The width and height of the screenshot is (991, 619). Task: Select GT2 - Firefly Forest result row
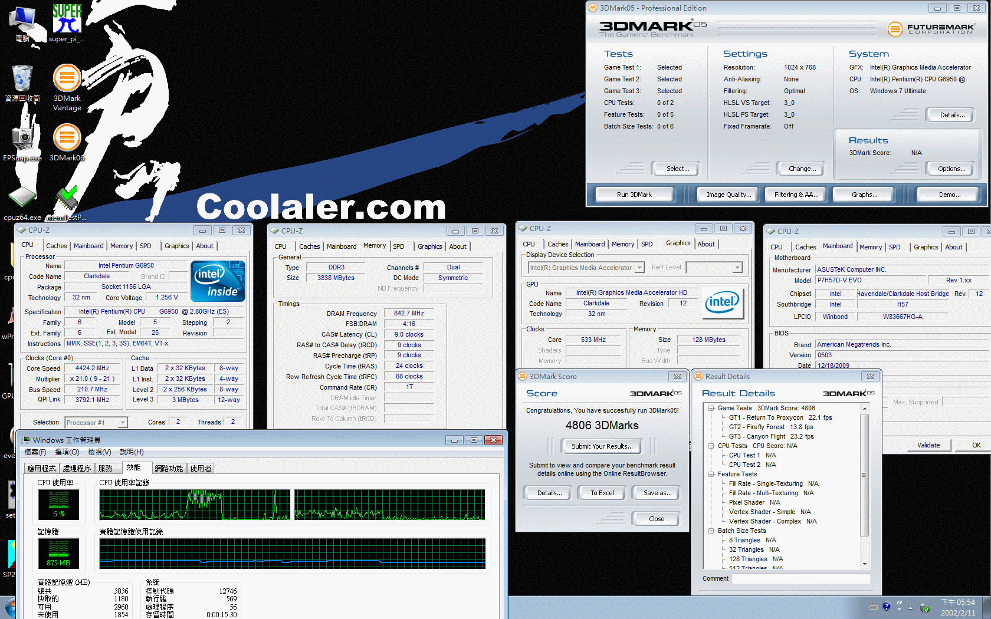pyautogui.click(x=770, y=427)
